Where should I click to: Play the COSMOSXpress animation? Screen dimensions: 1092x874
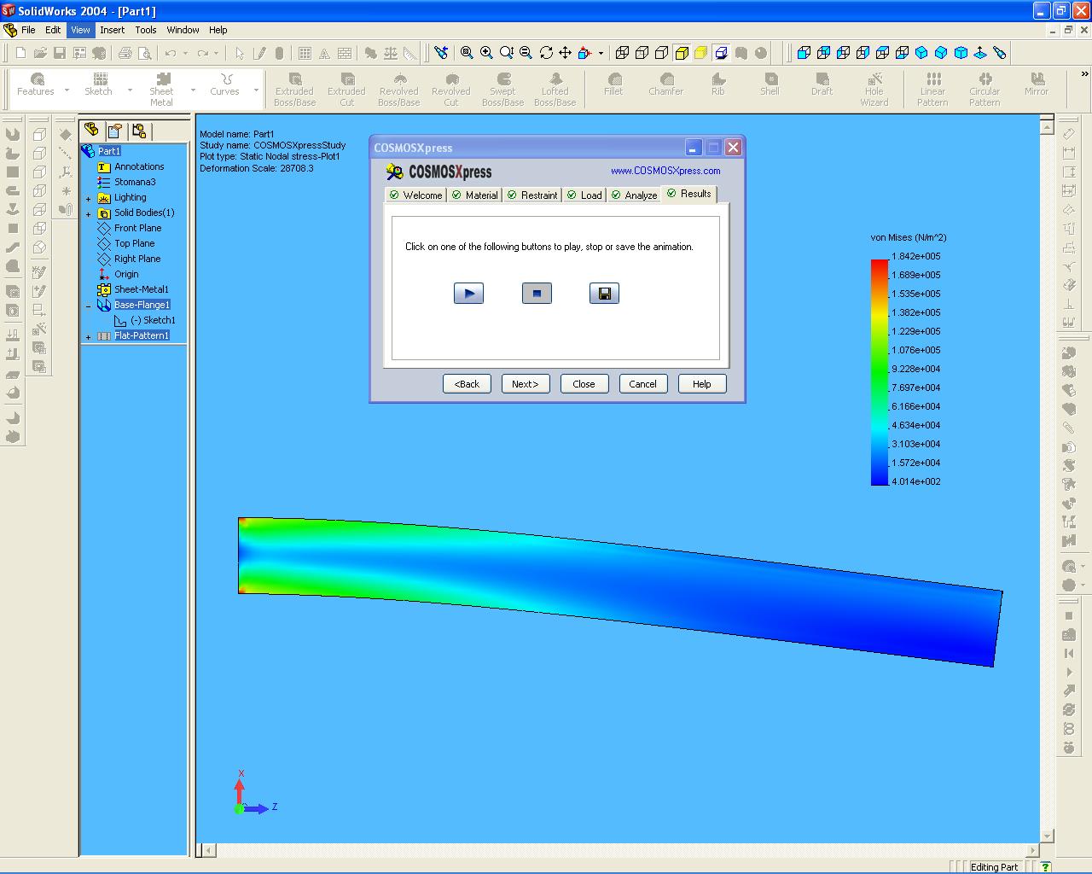tap(468, 294)
